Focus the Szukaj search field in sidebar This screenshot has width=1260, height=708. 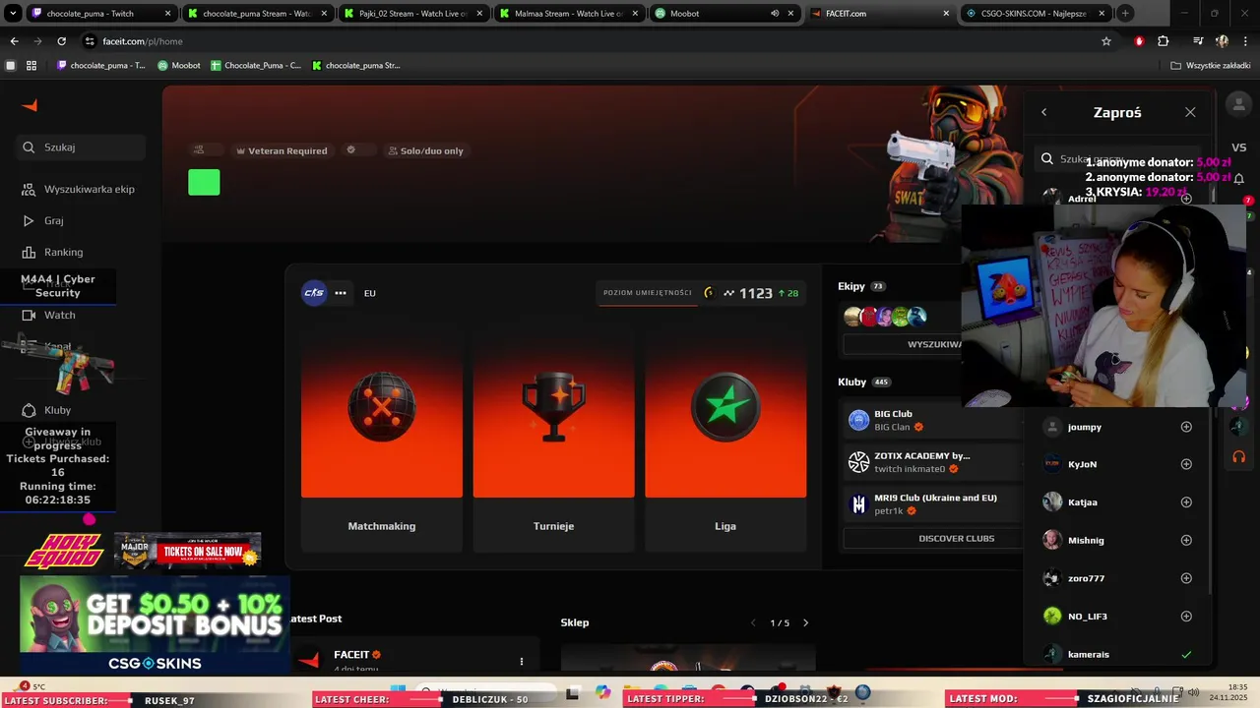coord(83,147)
